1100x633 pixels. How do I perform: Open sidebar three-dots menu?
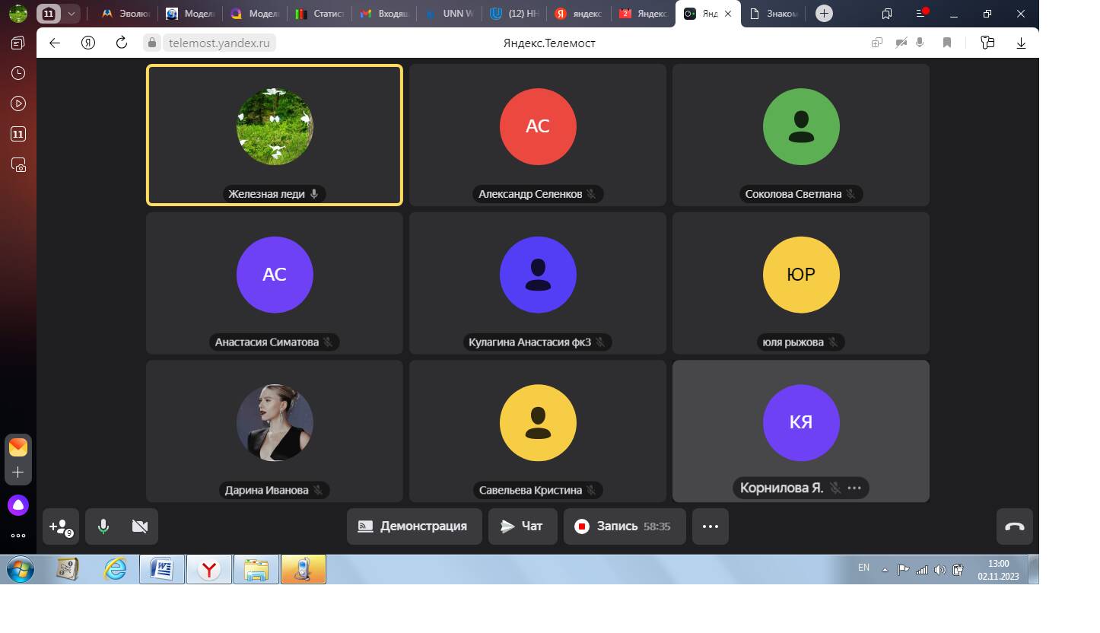click(x=18, y=536)
